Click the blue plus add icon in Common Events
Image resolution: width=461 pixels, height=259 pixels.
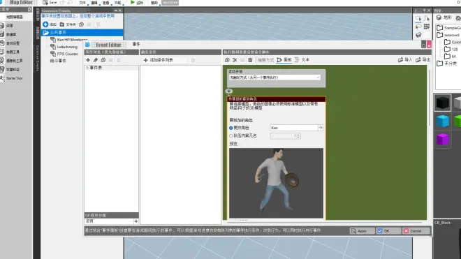tap(45, 24)
